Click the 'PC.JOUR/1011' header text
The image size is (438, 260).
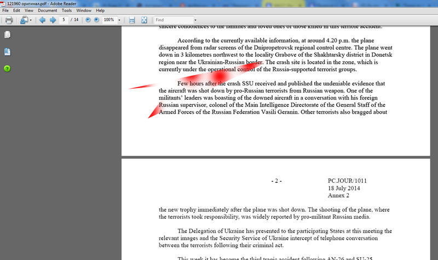[347, 181]
